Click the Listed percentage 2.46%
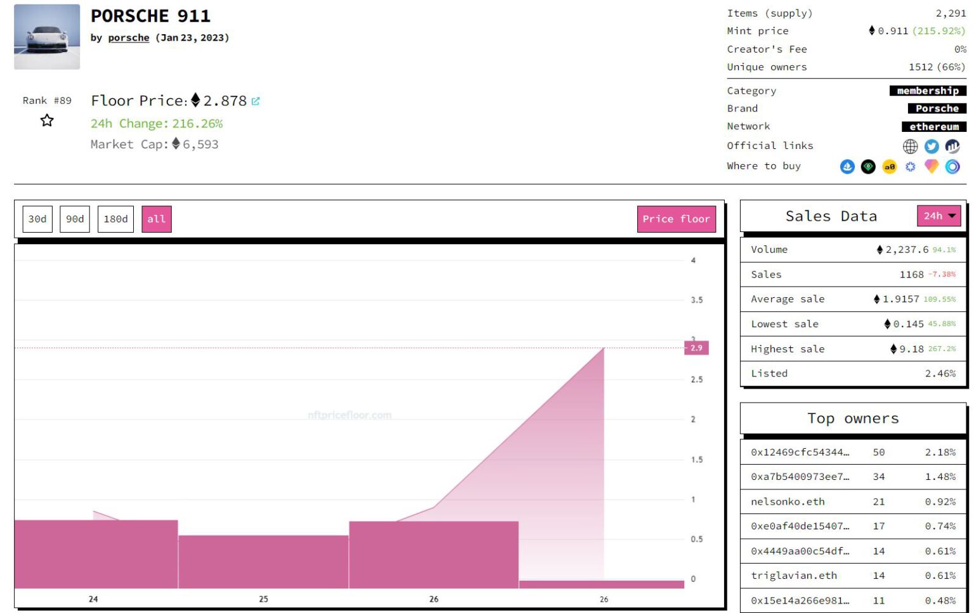This screenshot has width=974, height=613. [x=940, y=374]
